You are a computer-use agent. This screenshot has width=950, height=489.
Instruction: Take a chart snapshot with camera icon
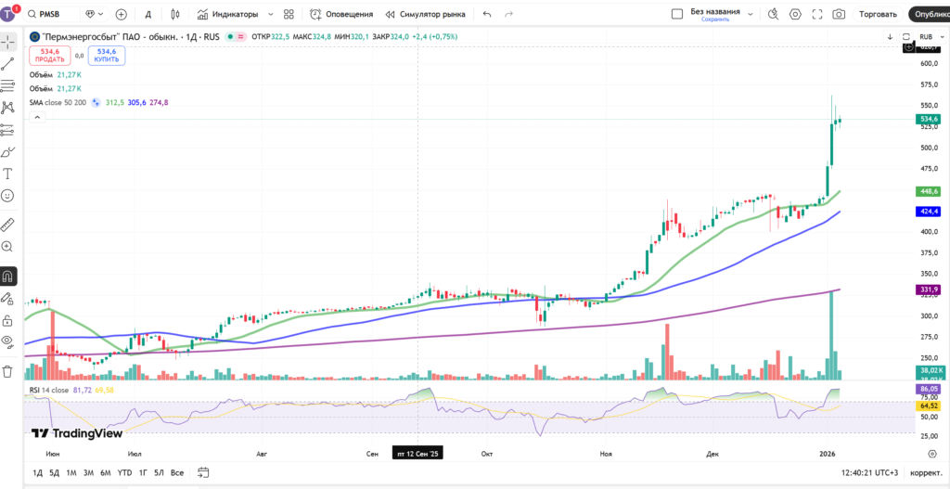click(x=839, y=14)
